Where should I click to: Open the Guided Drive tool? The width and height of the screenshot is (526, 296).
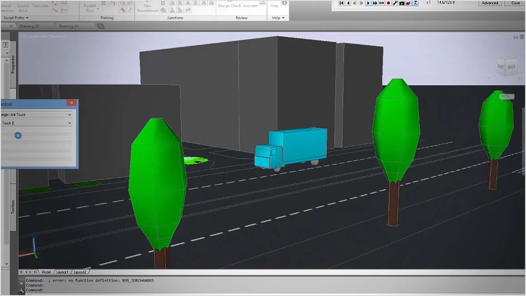coord(23,8)
